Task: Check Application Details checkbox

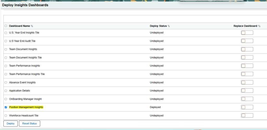Action: (x=6, y=91)
